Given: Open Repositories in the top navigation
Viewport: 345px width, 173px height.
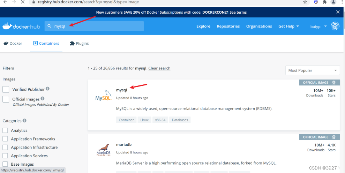Looking at the screenshot, I should click(x=228, y=26).
